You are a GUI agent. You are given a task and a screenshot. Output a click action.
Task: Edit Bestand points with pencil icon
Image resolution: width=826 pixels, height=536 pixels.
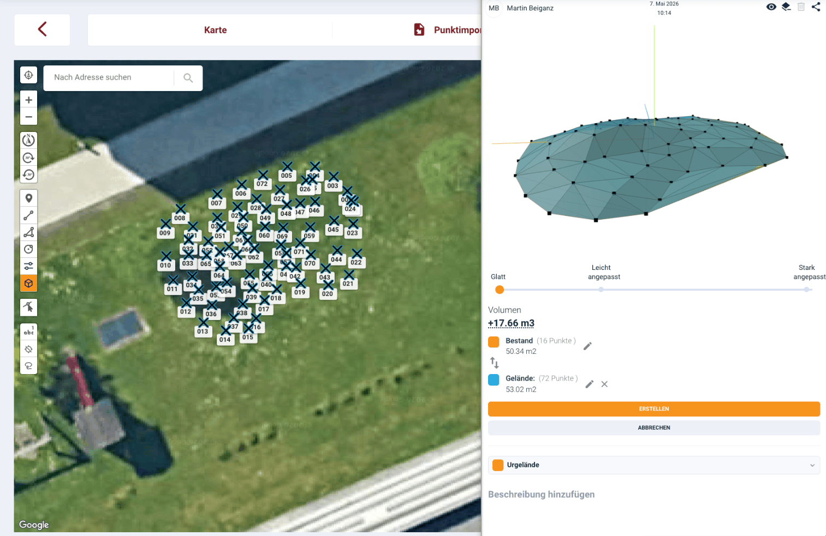tap(587, 346)
